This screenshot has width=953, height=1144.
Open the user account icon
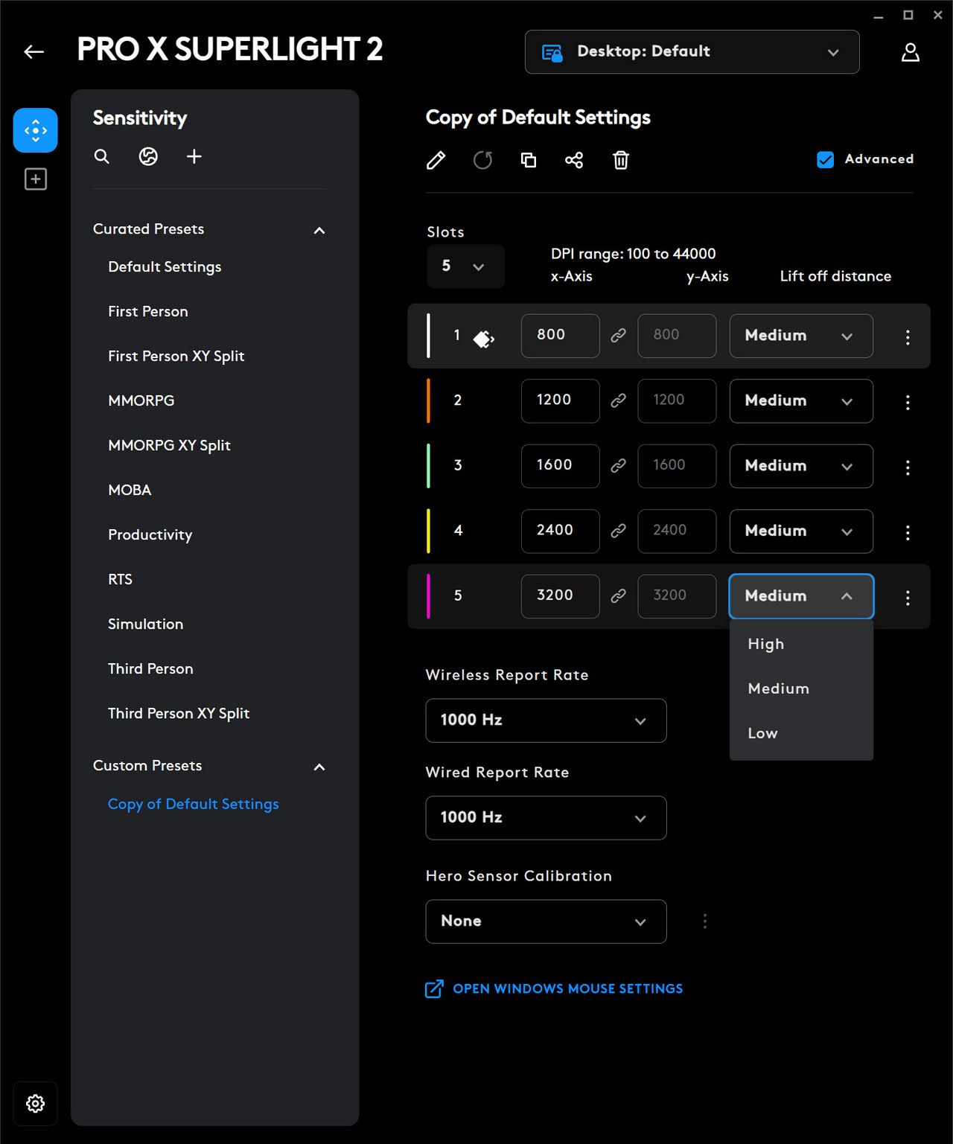pos(910,52)
